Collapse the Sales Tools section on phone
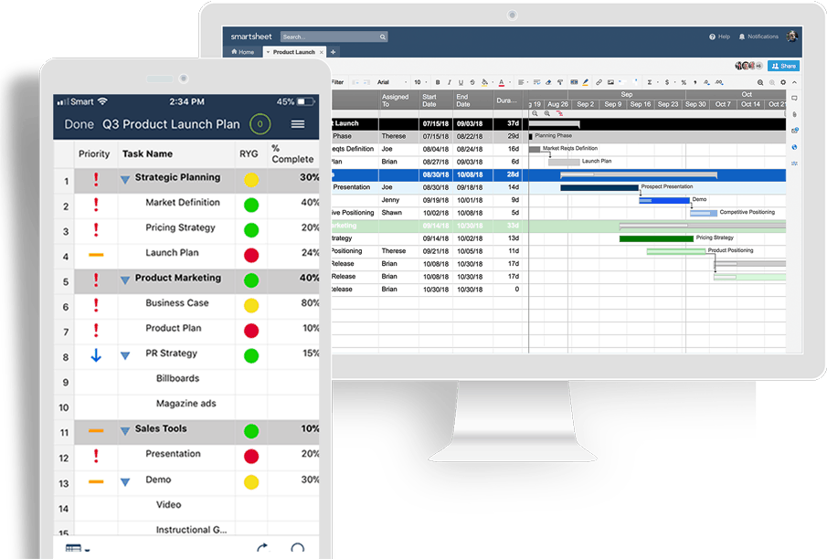Screen dimensions: 827x559 coord(125,431)
